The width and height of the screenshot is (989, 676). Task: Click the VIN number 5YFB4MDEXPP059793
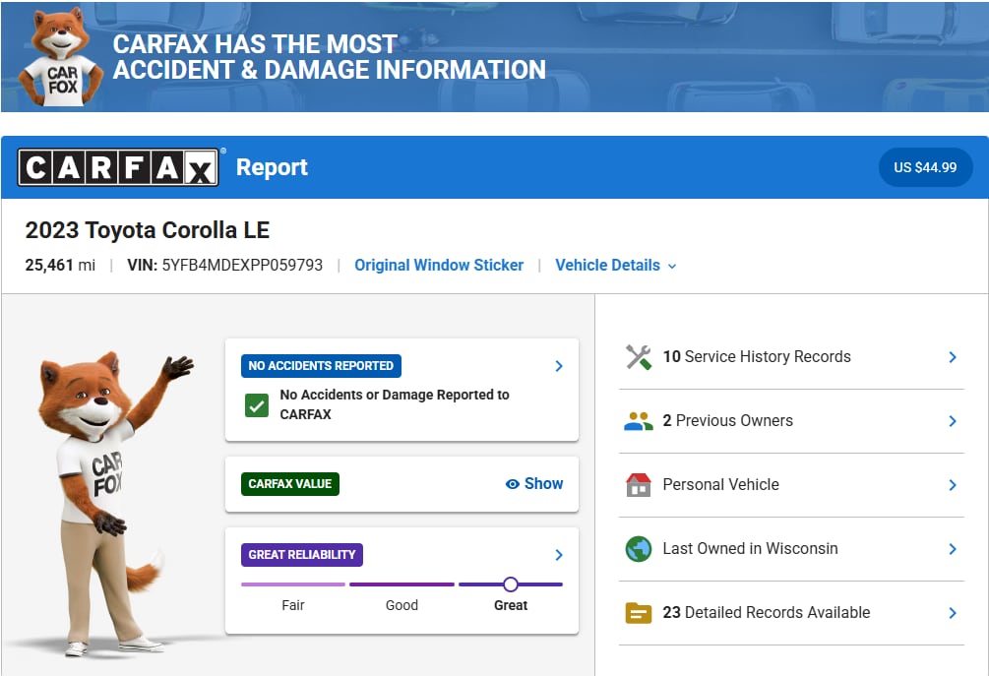[242, 265]
